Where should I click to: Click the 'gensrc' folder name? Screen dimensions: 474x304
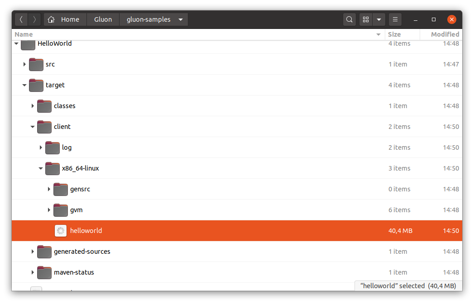(80, 190)
